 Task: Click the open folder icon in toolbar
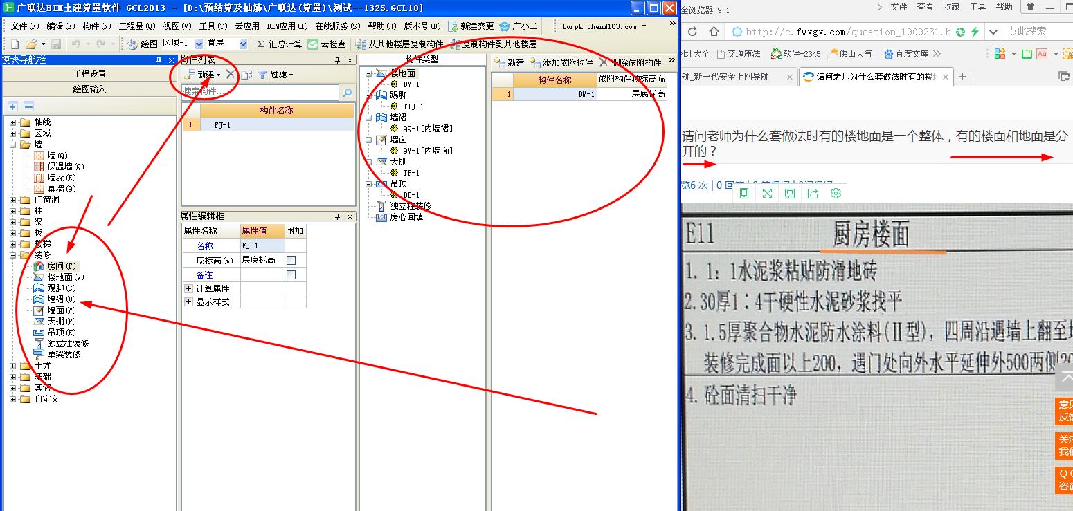(x=30, y=44)
